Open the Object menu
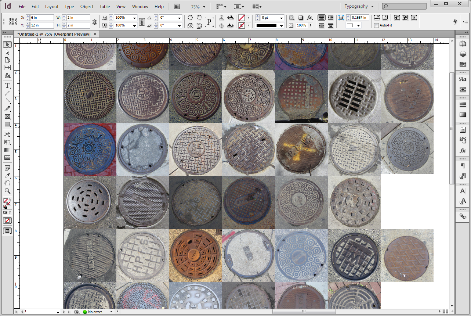 click(x=87, y=7)
